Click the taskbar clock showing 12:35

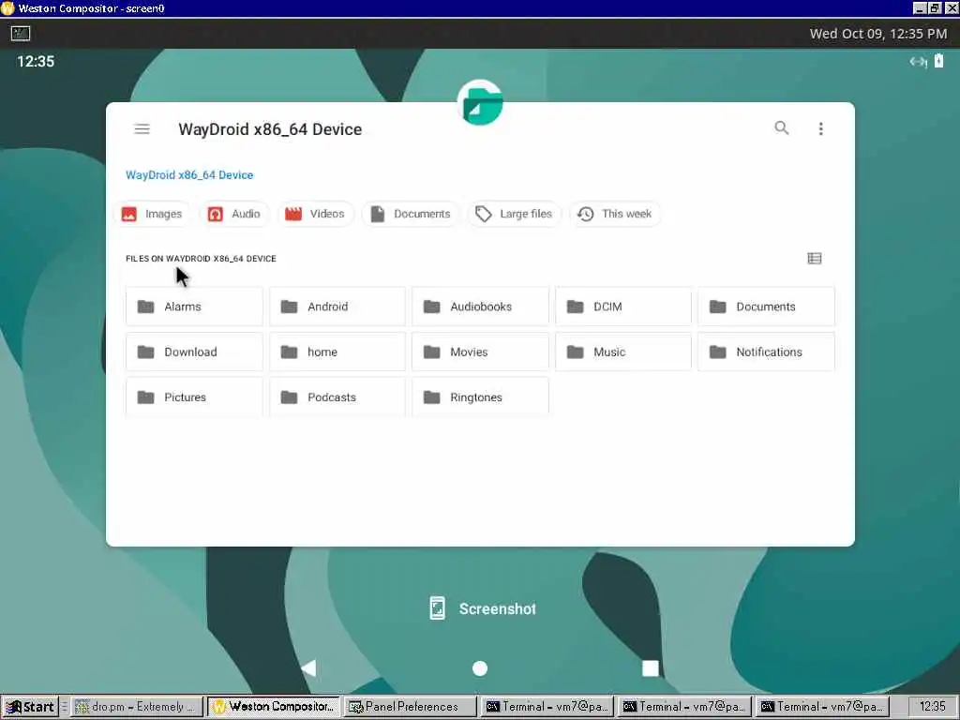932,707
